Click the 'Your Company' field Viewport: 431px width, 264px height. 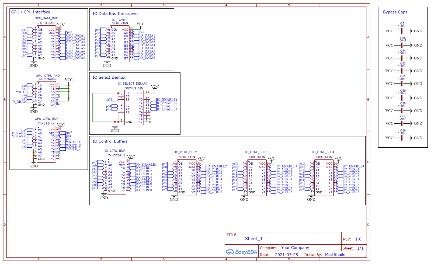click(295, 248)
